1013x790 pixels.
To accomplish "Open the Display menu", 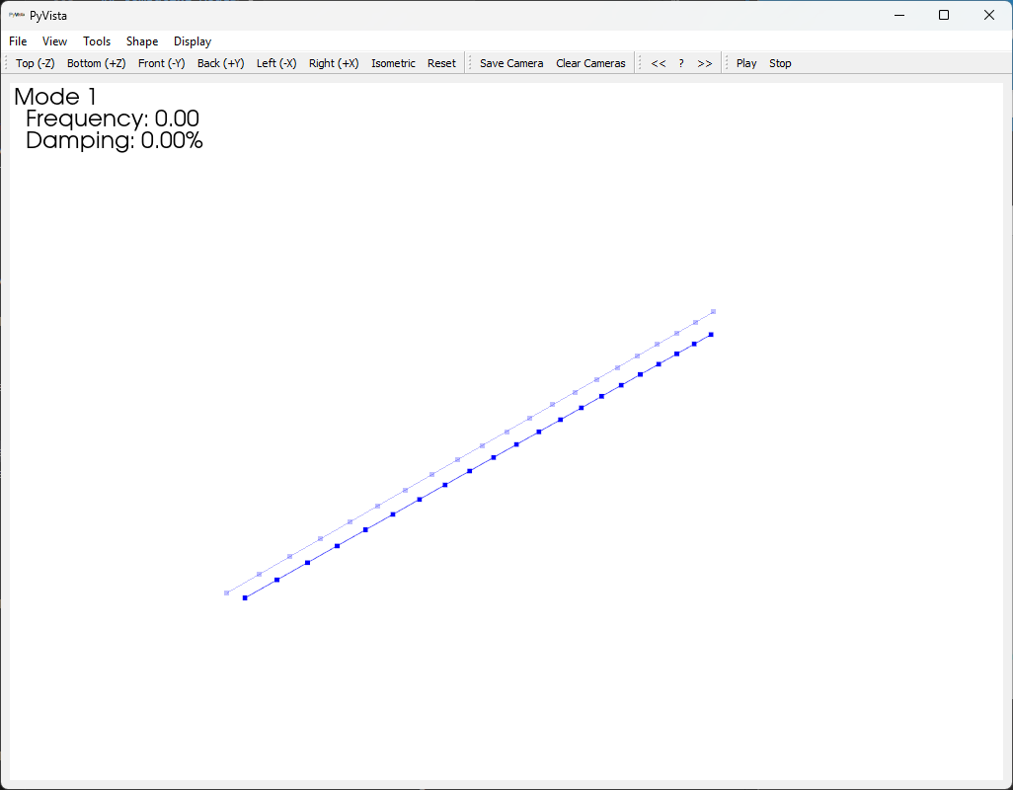I will tap(192, 41).
